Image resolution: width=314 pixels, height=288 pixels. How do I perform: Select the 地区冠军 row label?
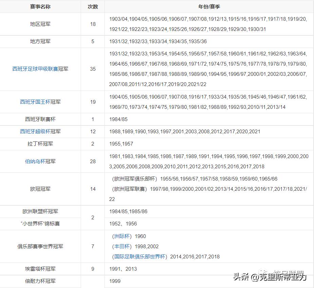[x=40, y=24]
